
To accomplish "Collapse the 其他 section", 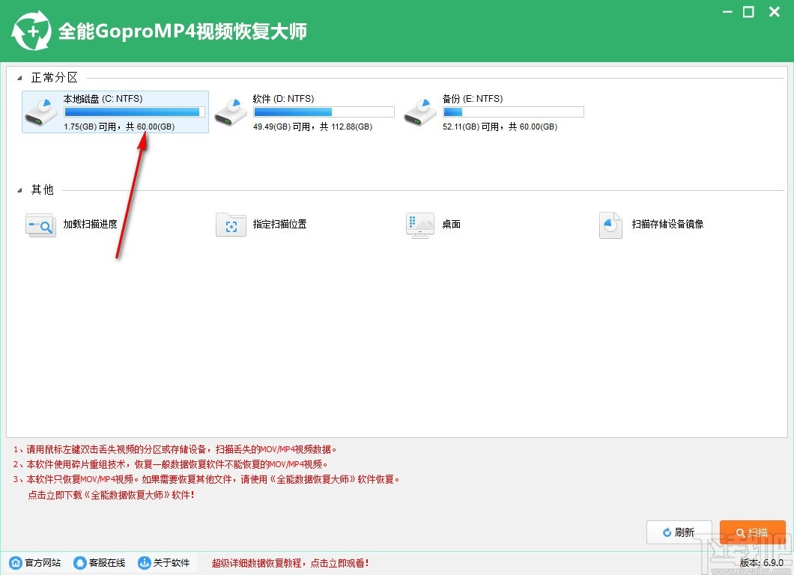I will (x=19, y=190).
